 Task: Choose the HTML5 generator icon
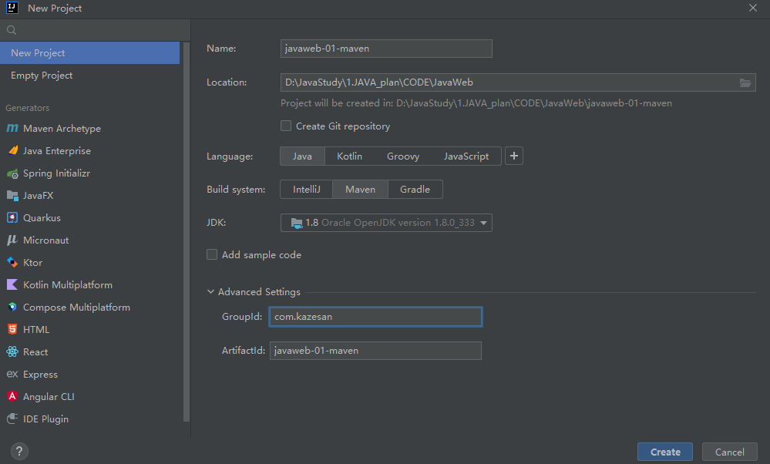tap(12, 330)
